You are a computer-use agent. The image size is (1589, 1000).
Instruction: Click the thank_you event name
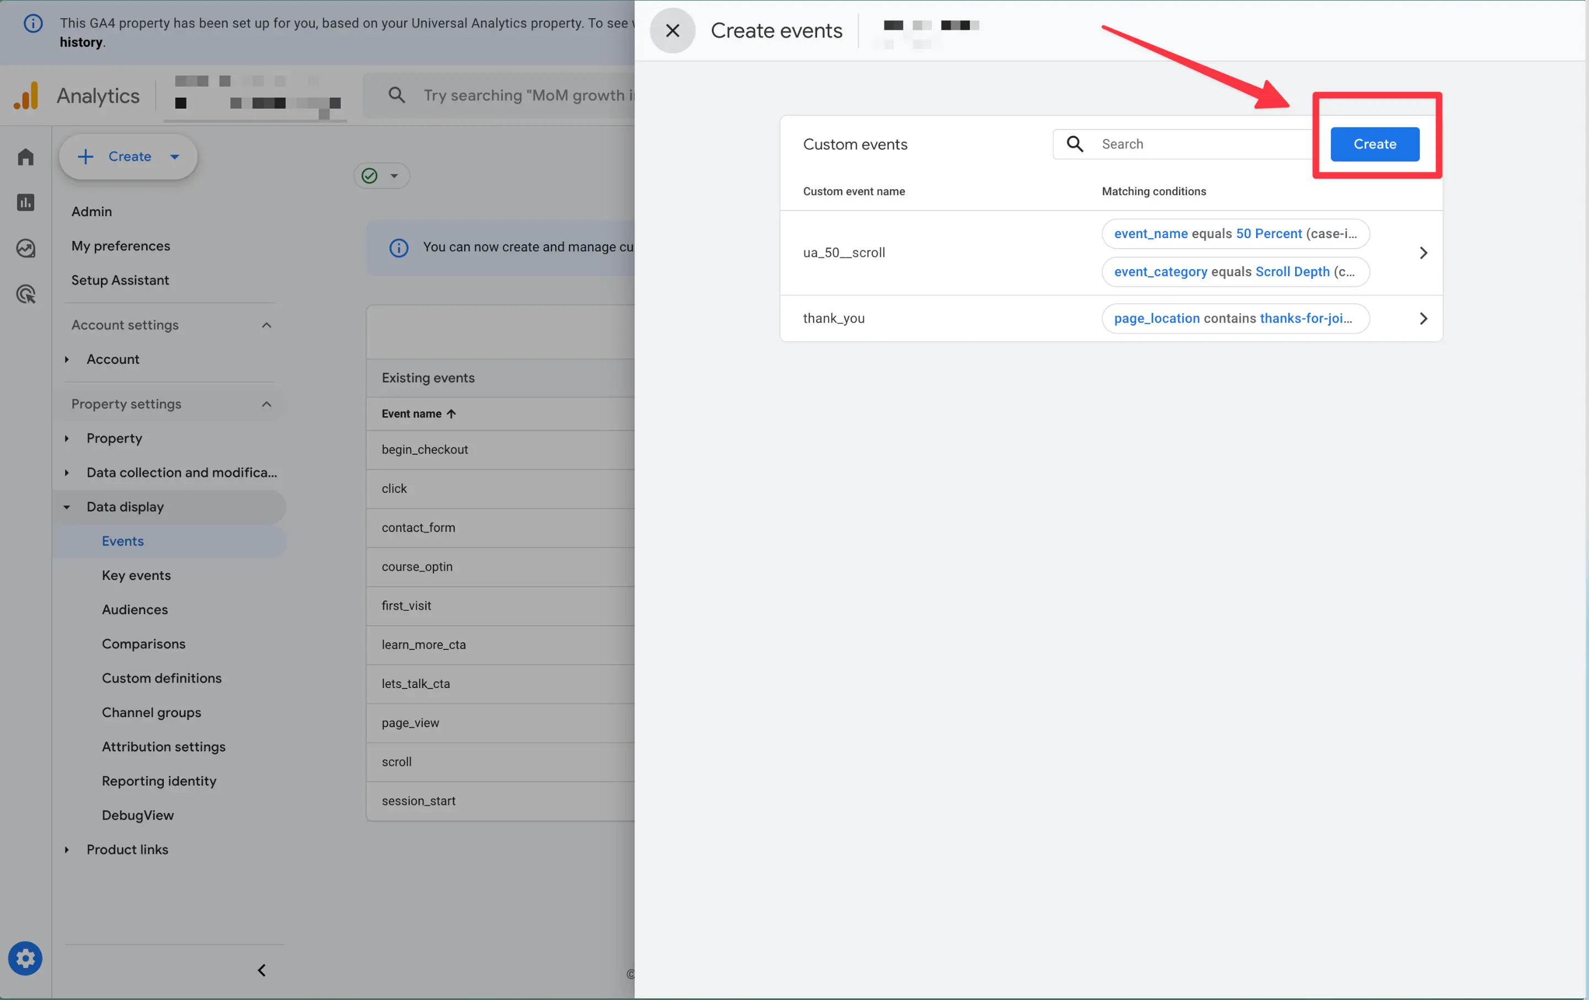tap(834, 319)
